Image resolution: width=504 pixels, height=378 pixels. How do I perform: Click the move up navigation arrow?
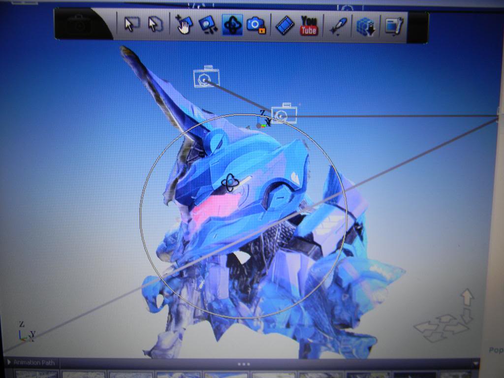(468, 297)
